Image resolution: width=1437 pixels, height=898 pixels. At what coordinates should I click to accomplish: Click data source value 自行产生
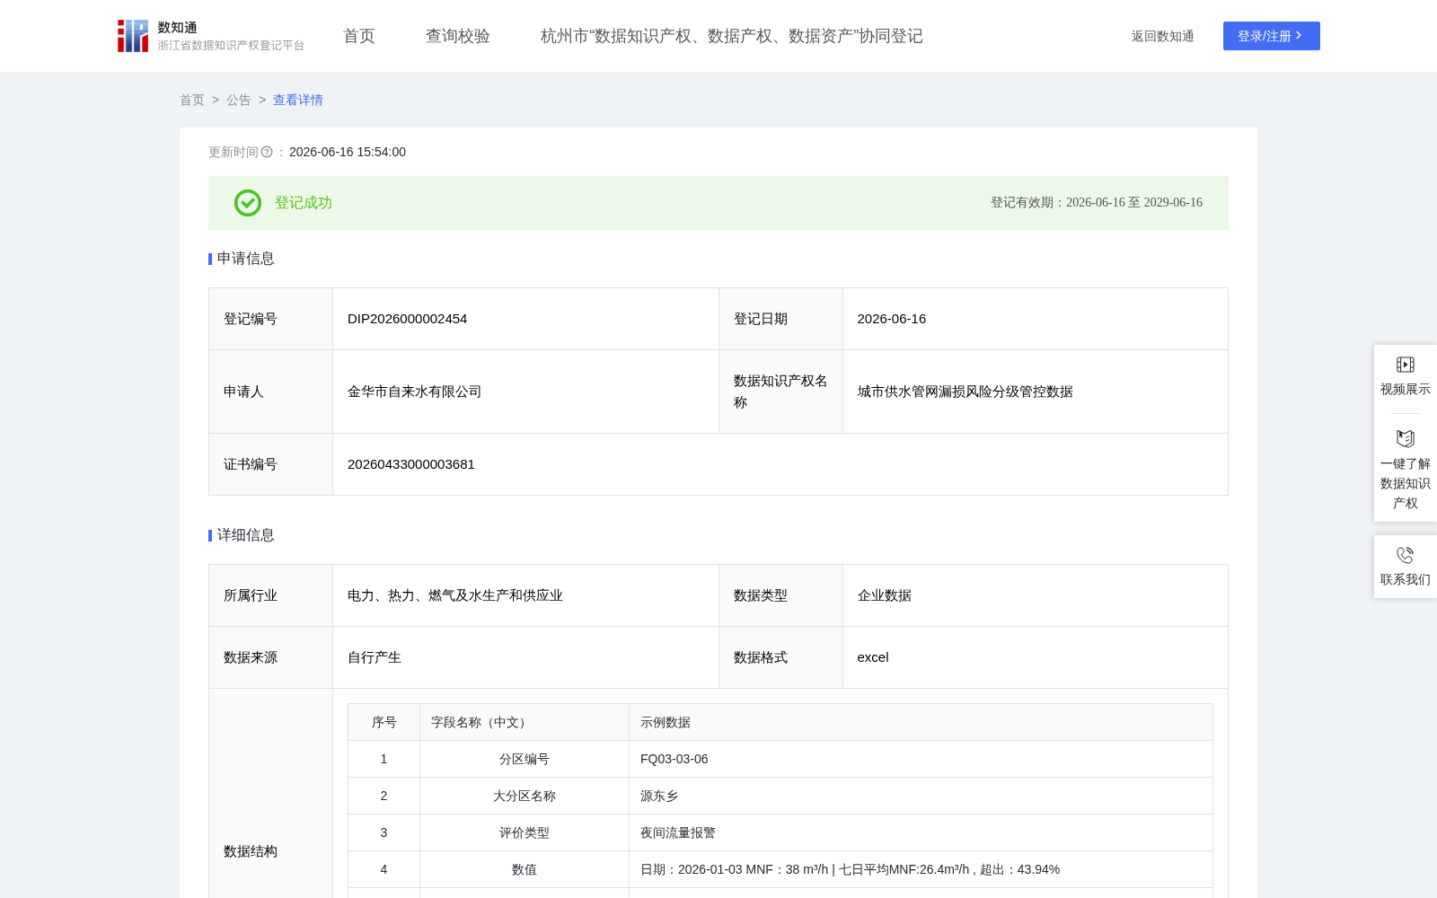pyautogui.click(x=375, y=657)
